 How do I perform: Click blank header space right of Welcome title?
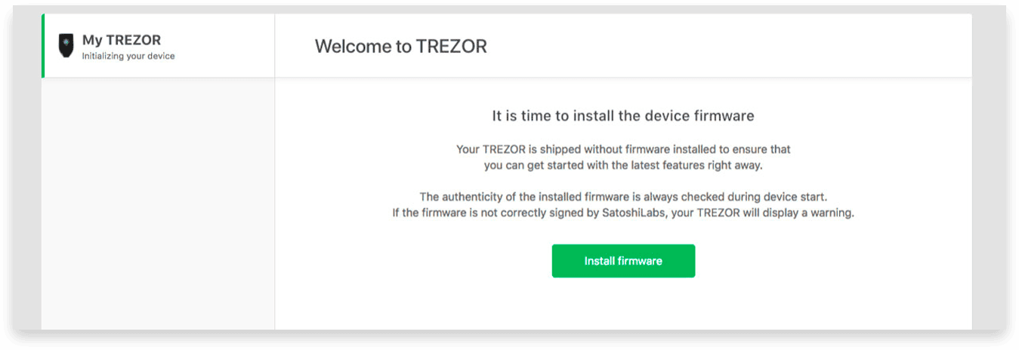725,46
